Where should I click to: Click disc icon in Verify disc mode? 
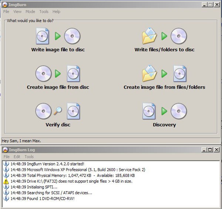[43, 111]
